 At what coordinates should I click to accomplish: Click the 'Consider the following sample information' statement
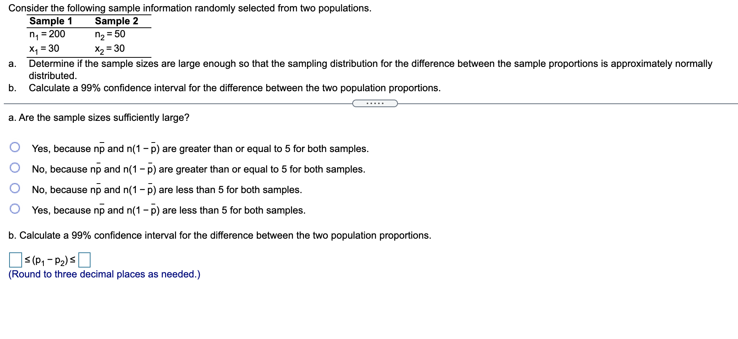(190, 8)
